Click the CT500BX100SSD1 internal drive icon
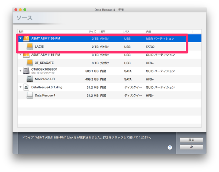Screen dimensions: 219x172 coord(26,71)
